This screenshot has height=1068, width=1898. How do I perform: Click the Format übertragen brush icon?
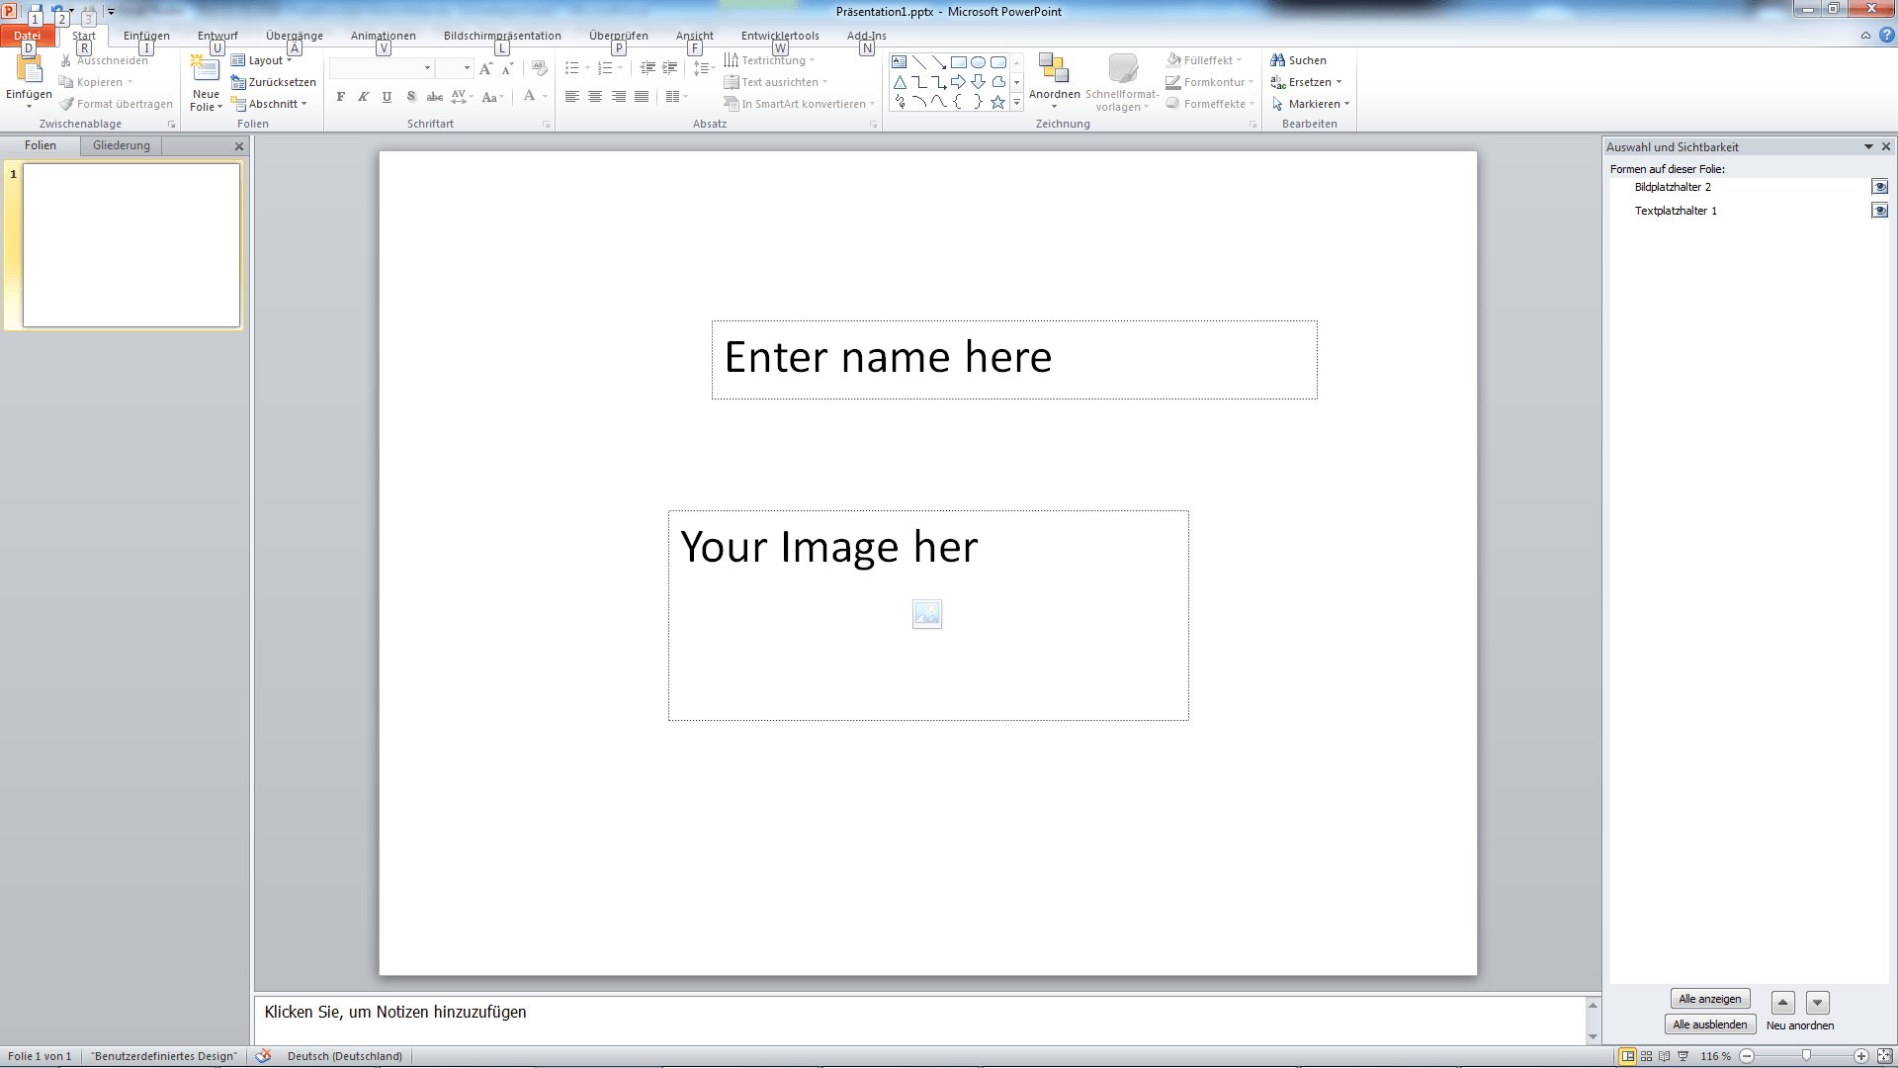66,104
